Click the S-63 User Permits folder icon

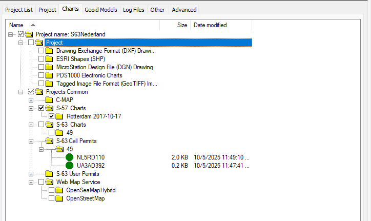[x=49, y=174]
